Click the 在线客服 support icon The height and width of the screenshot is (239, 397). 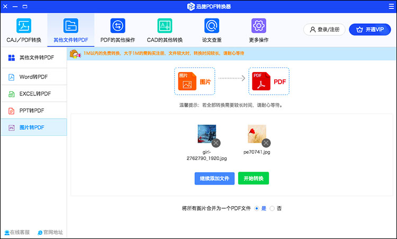7,233
